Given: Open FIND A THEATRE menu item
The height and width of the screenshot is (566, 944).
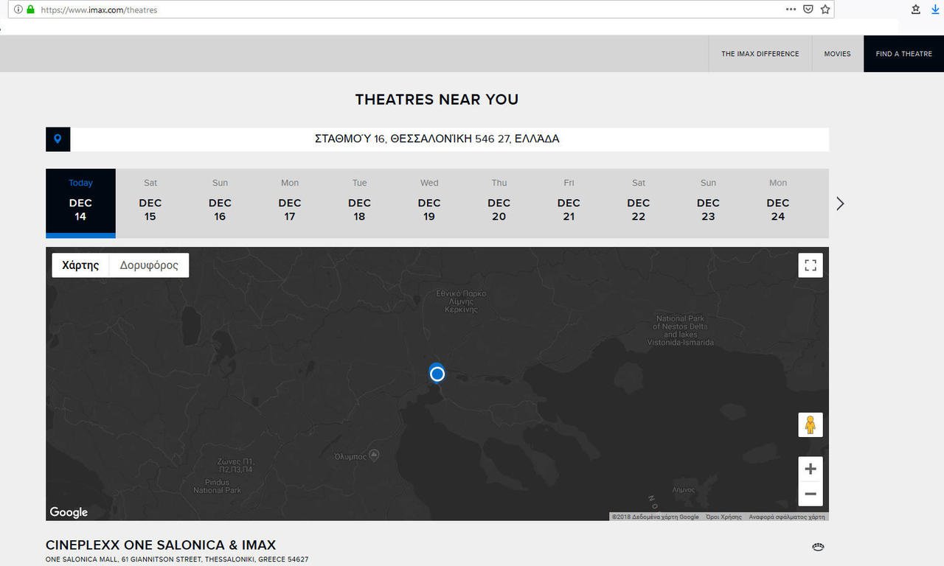Looking at the screenshot, I should (x=903, y=54).
